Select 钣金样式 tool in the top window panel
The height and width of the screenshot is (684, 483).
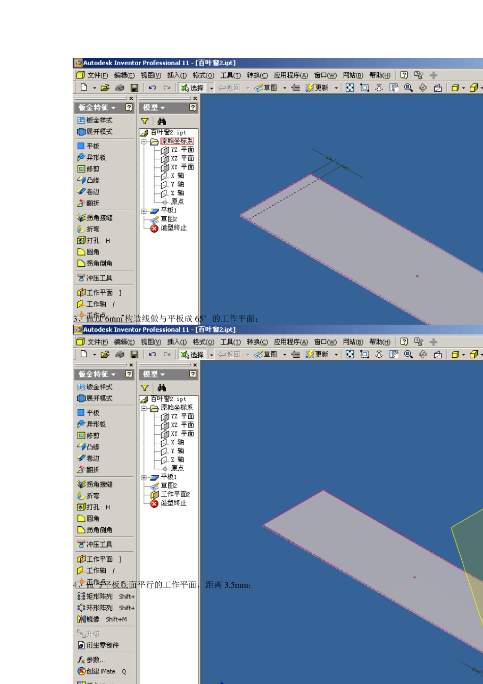[95, 120]
